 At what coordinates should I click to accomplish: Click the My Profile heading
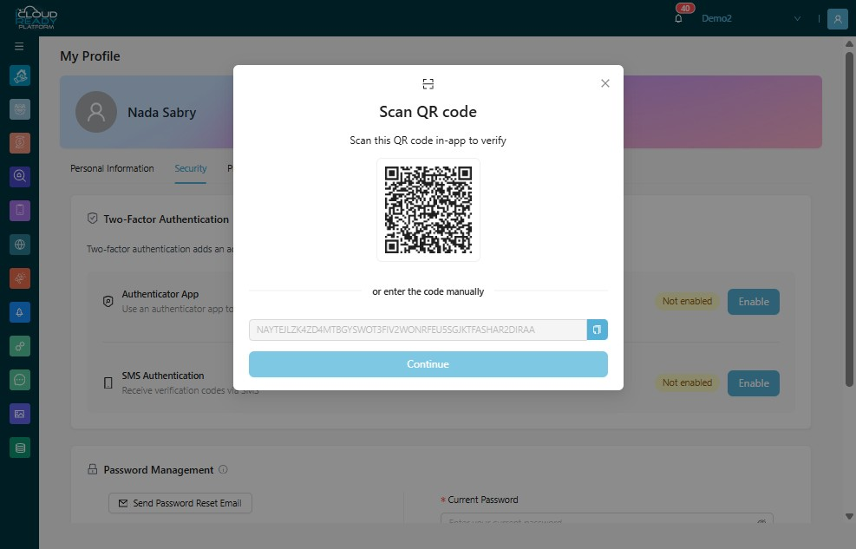coord(90,56)
